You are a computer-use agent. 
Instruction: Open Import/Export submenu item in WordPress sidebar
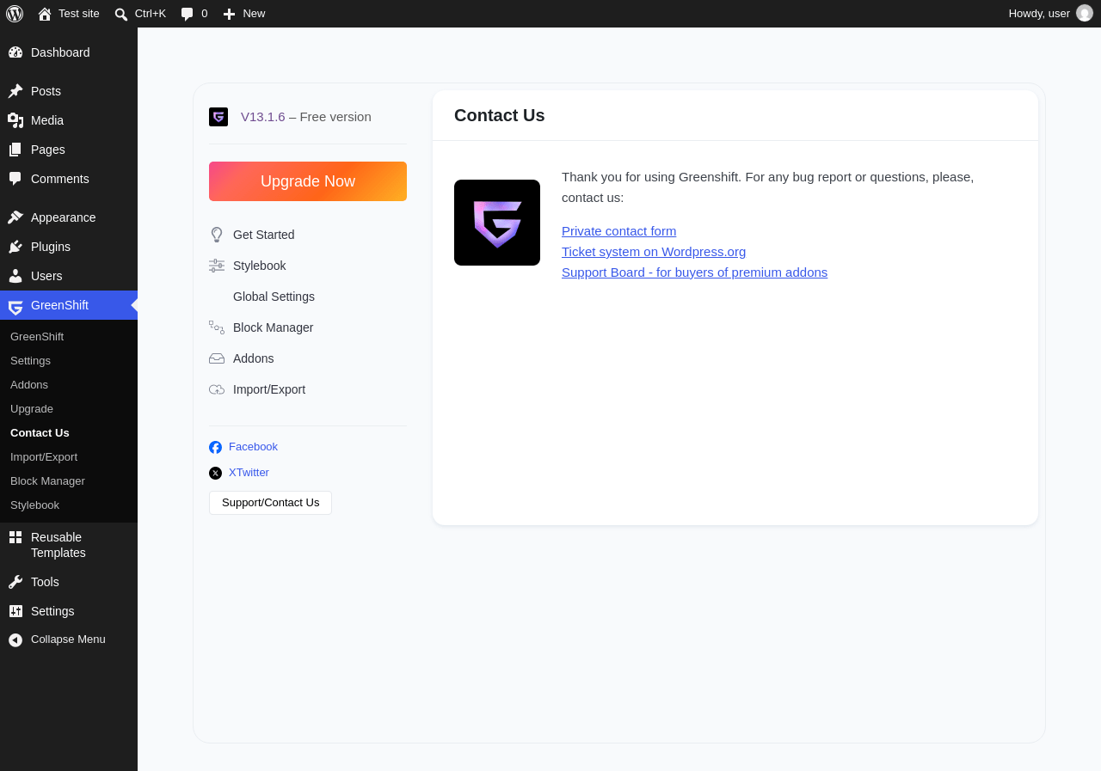coord(44,457)
